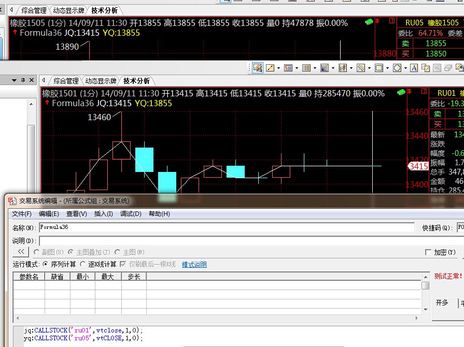The width and height of the screenshot is (464, 347).
Task: Choose the percentage lines drawing tool
Action: point(288,68)
